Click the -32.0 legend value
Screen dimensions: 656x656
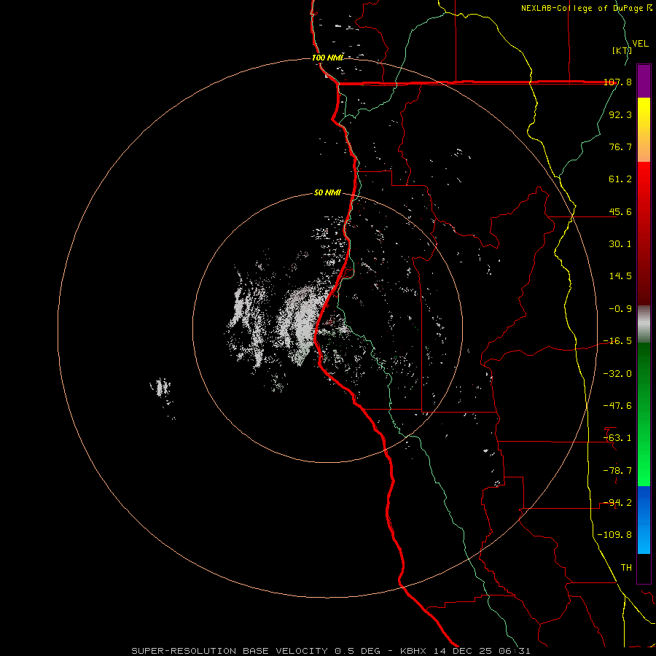(x=617, y=374)
